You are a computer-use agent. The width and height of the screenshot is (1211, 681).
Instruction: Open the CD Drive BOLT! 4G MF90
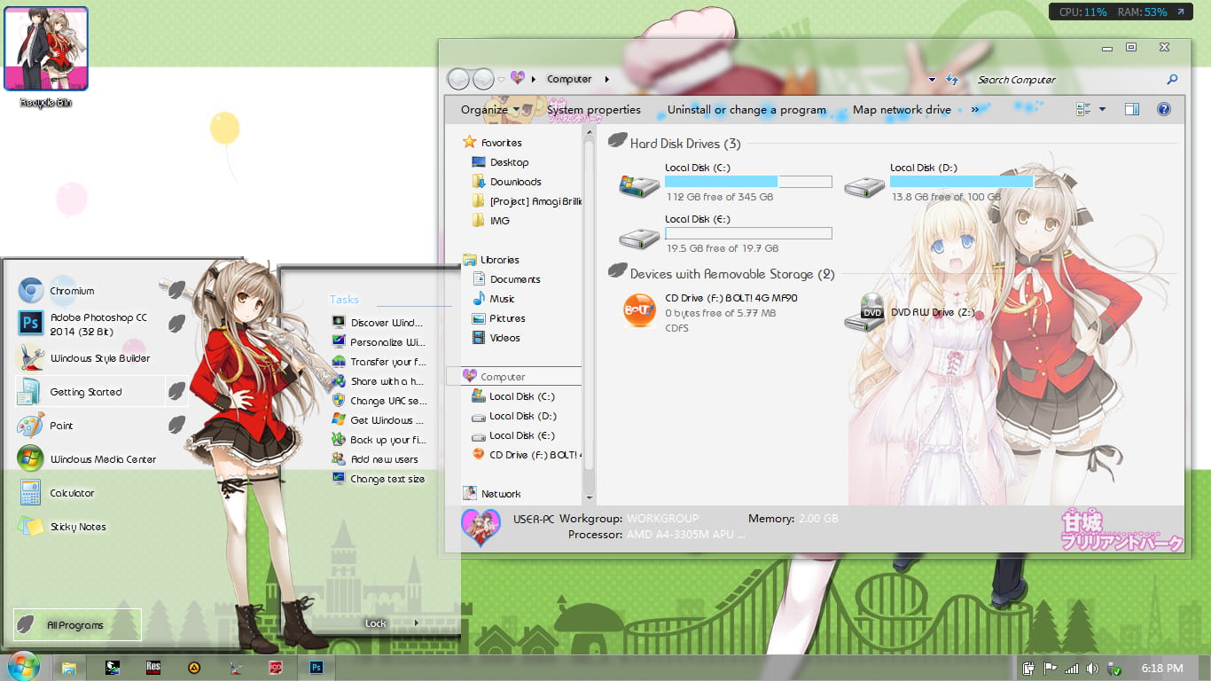pyautogui.click(x=640, y=312)
